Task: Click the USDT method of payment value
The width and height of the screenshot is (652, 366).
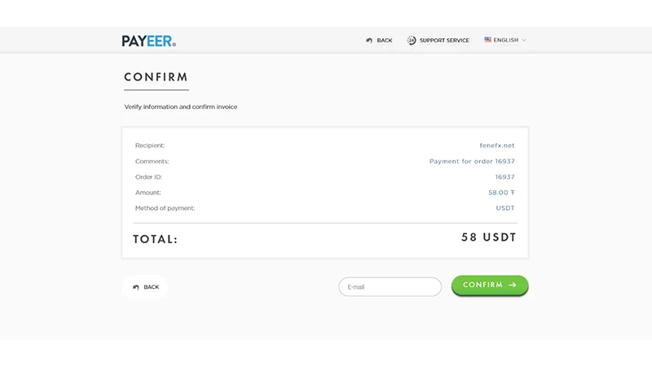Action: coord(505,208)
